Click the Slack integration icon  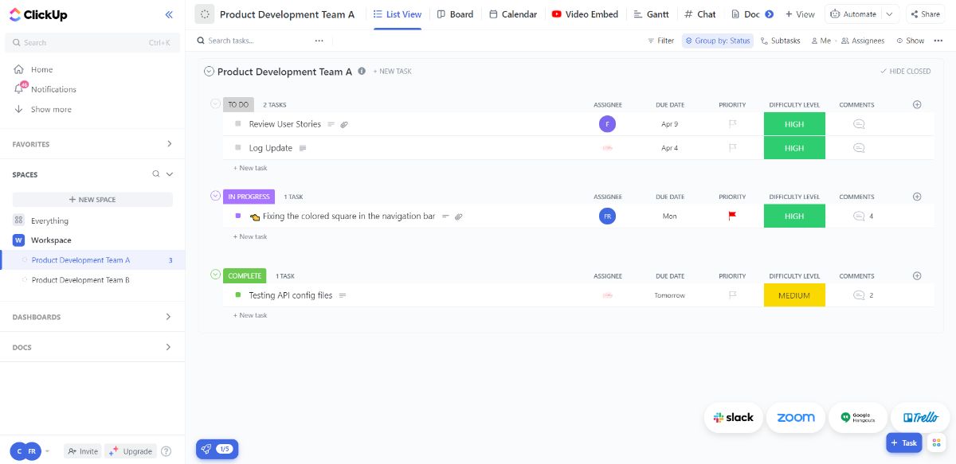click(734, 418)
